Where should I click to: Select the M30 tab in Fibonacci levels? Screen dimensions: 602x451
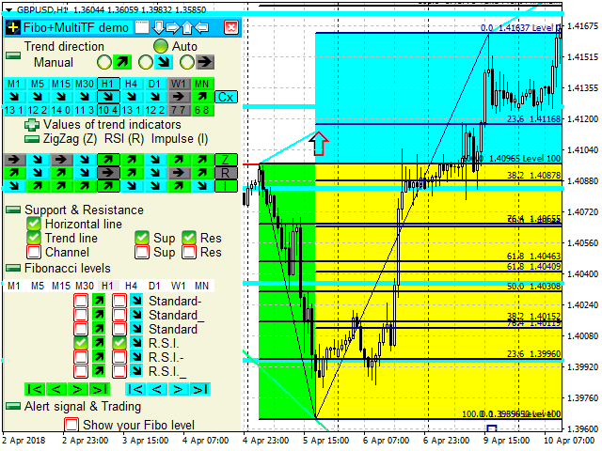pyautogui.click(x=85, y=286)
